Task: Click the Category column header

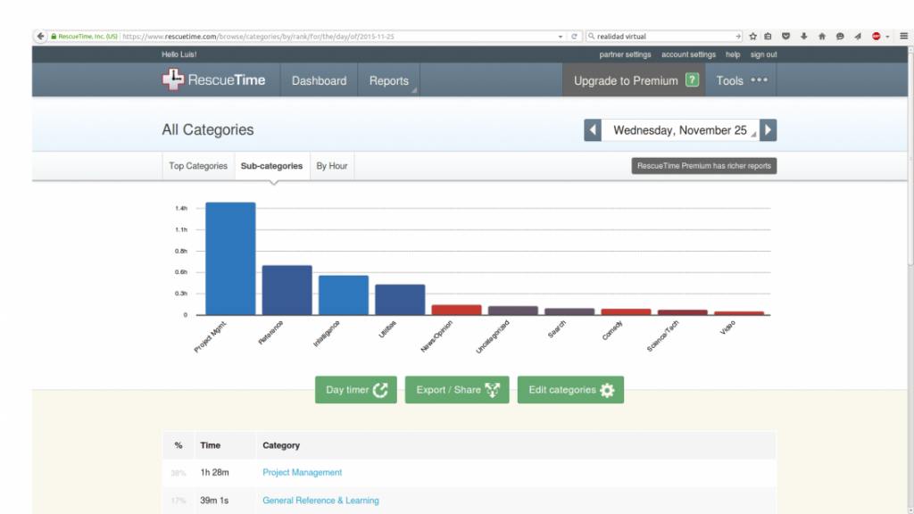Action: click(x=281, y=445)
